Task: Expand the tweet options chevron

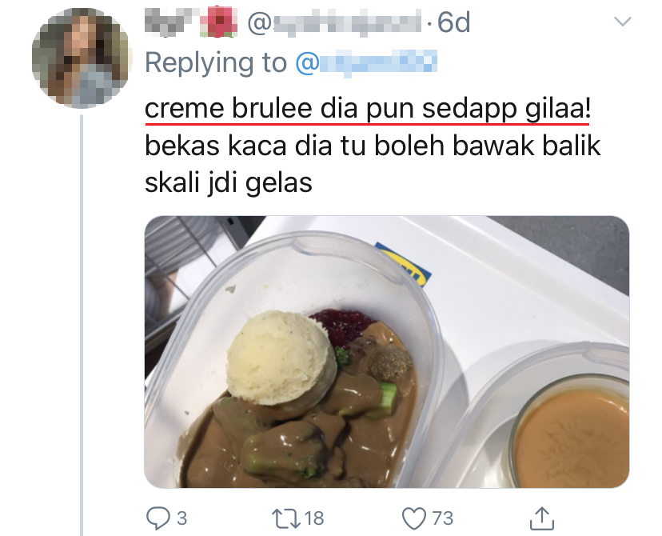Action: (x=622, y=21)
